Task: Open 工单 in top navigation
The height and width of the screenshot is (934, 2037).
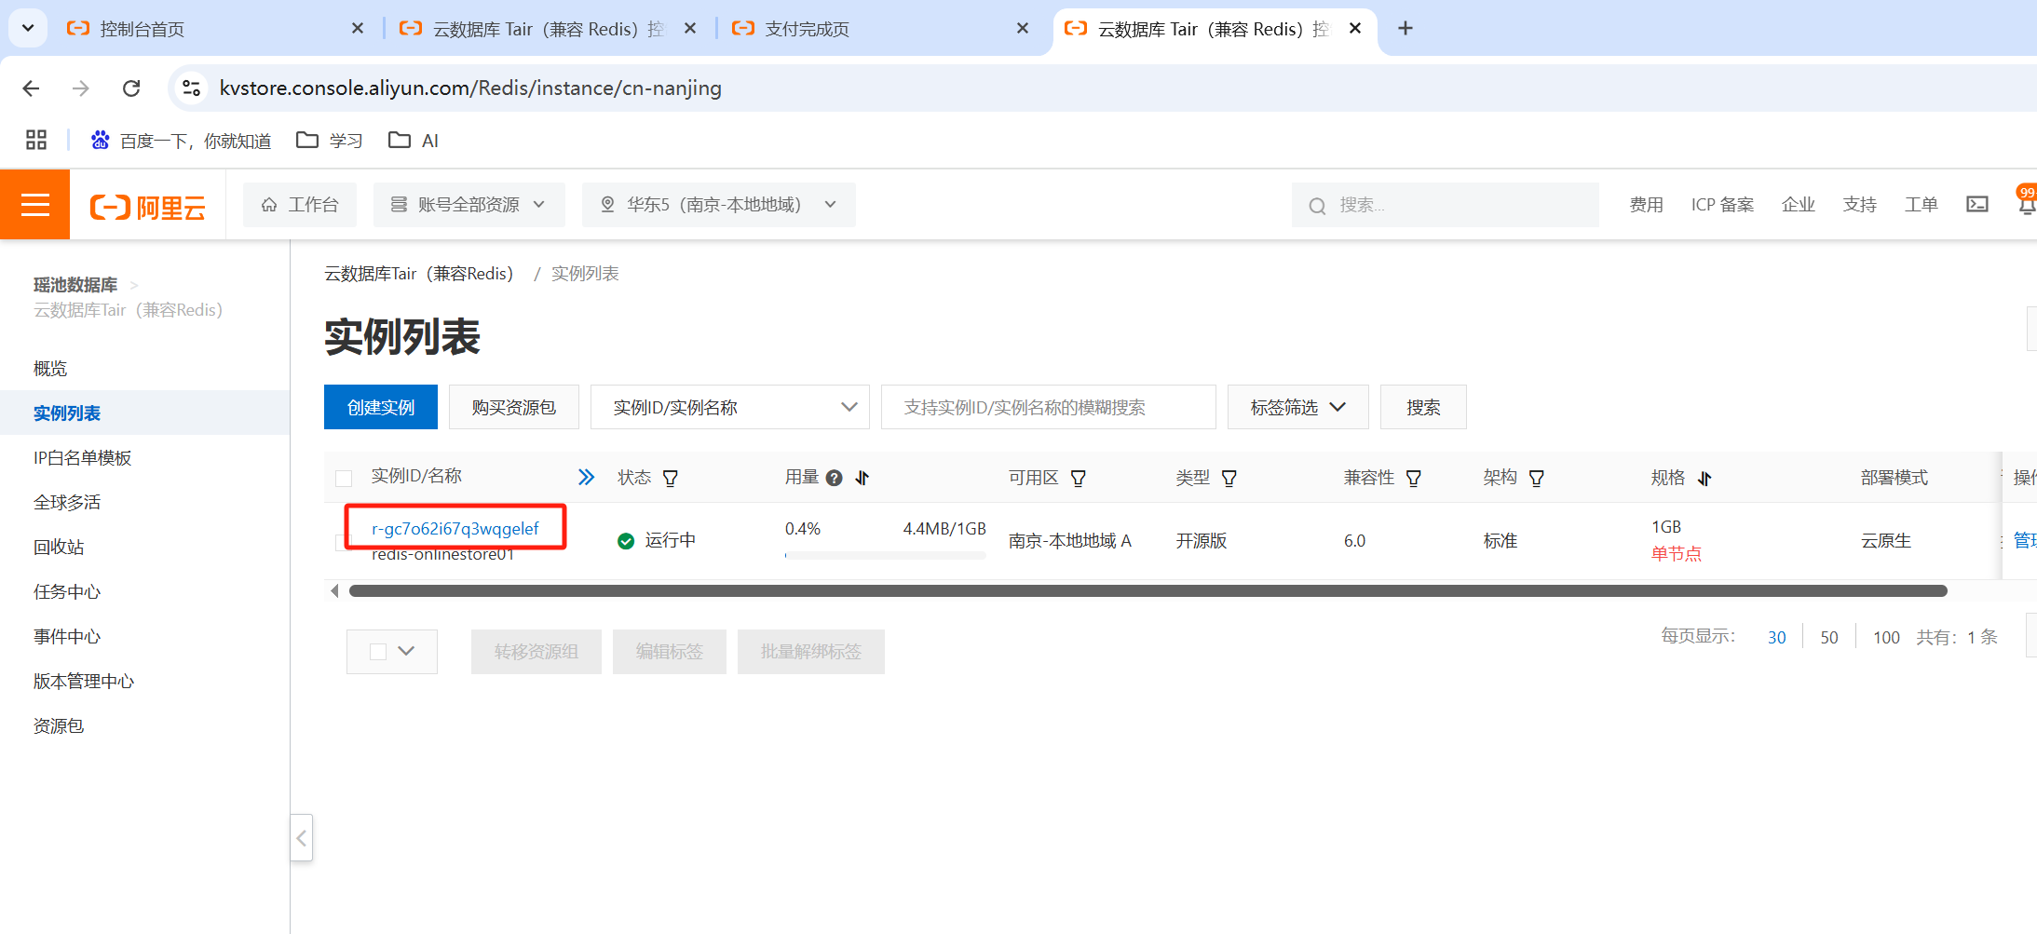Action: (x=1921, y=205)
